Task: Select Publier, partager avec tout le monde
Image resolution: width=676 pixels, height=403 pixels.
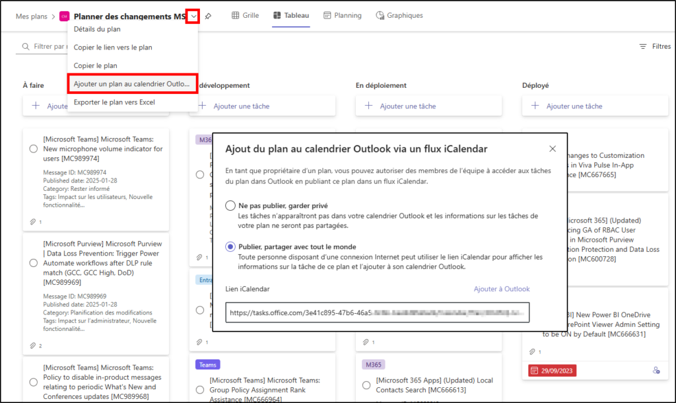Action: [x=230, y=247]
